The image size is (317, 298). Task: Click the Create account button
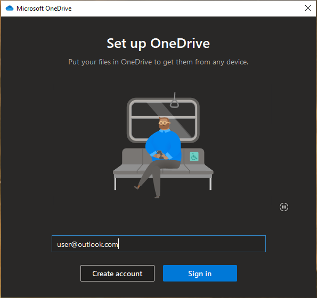(117, 274)
